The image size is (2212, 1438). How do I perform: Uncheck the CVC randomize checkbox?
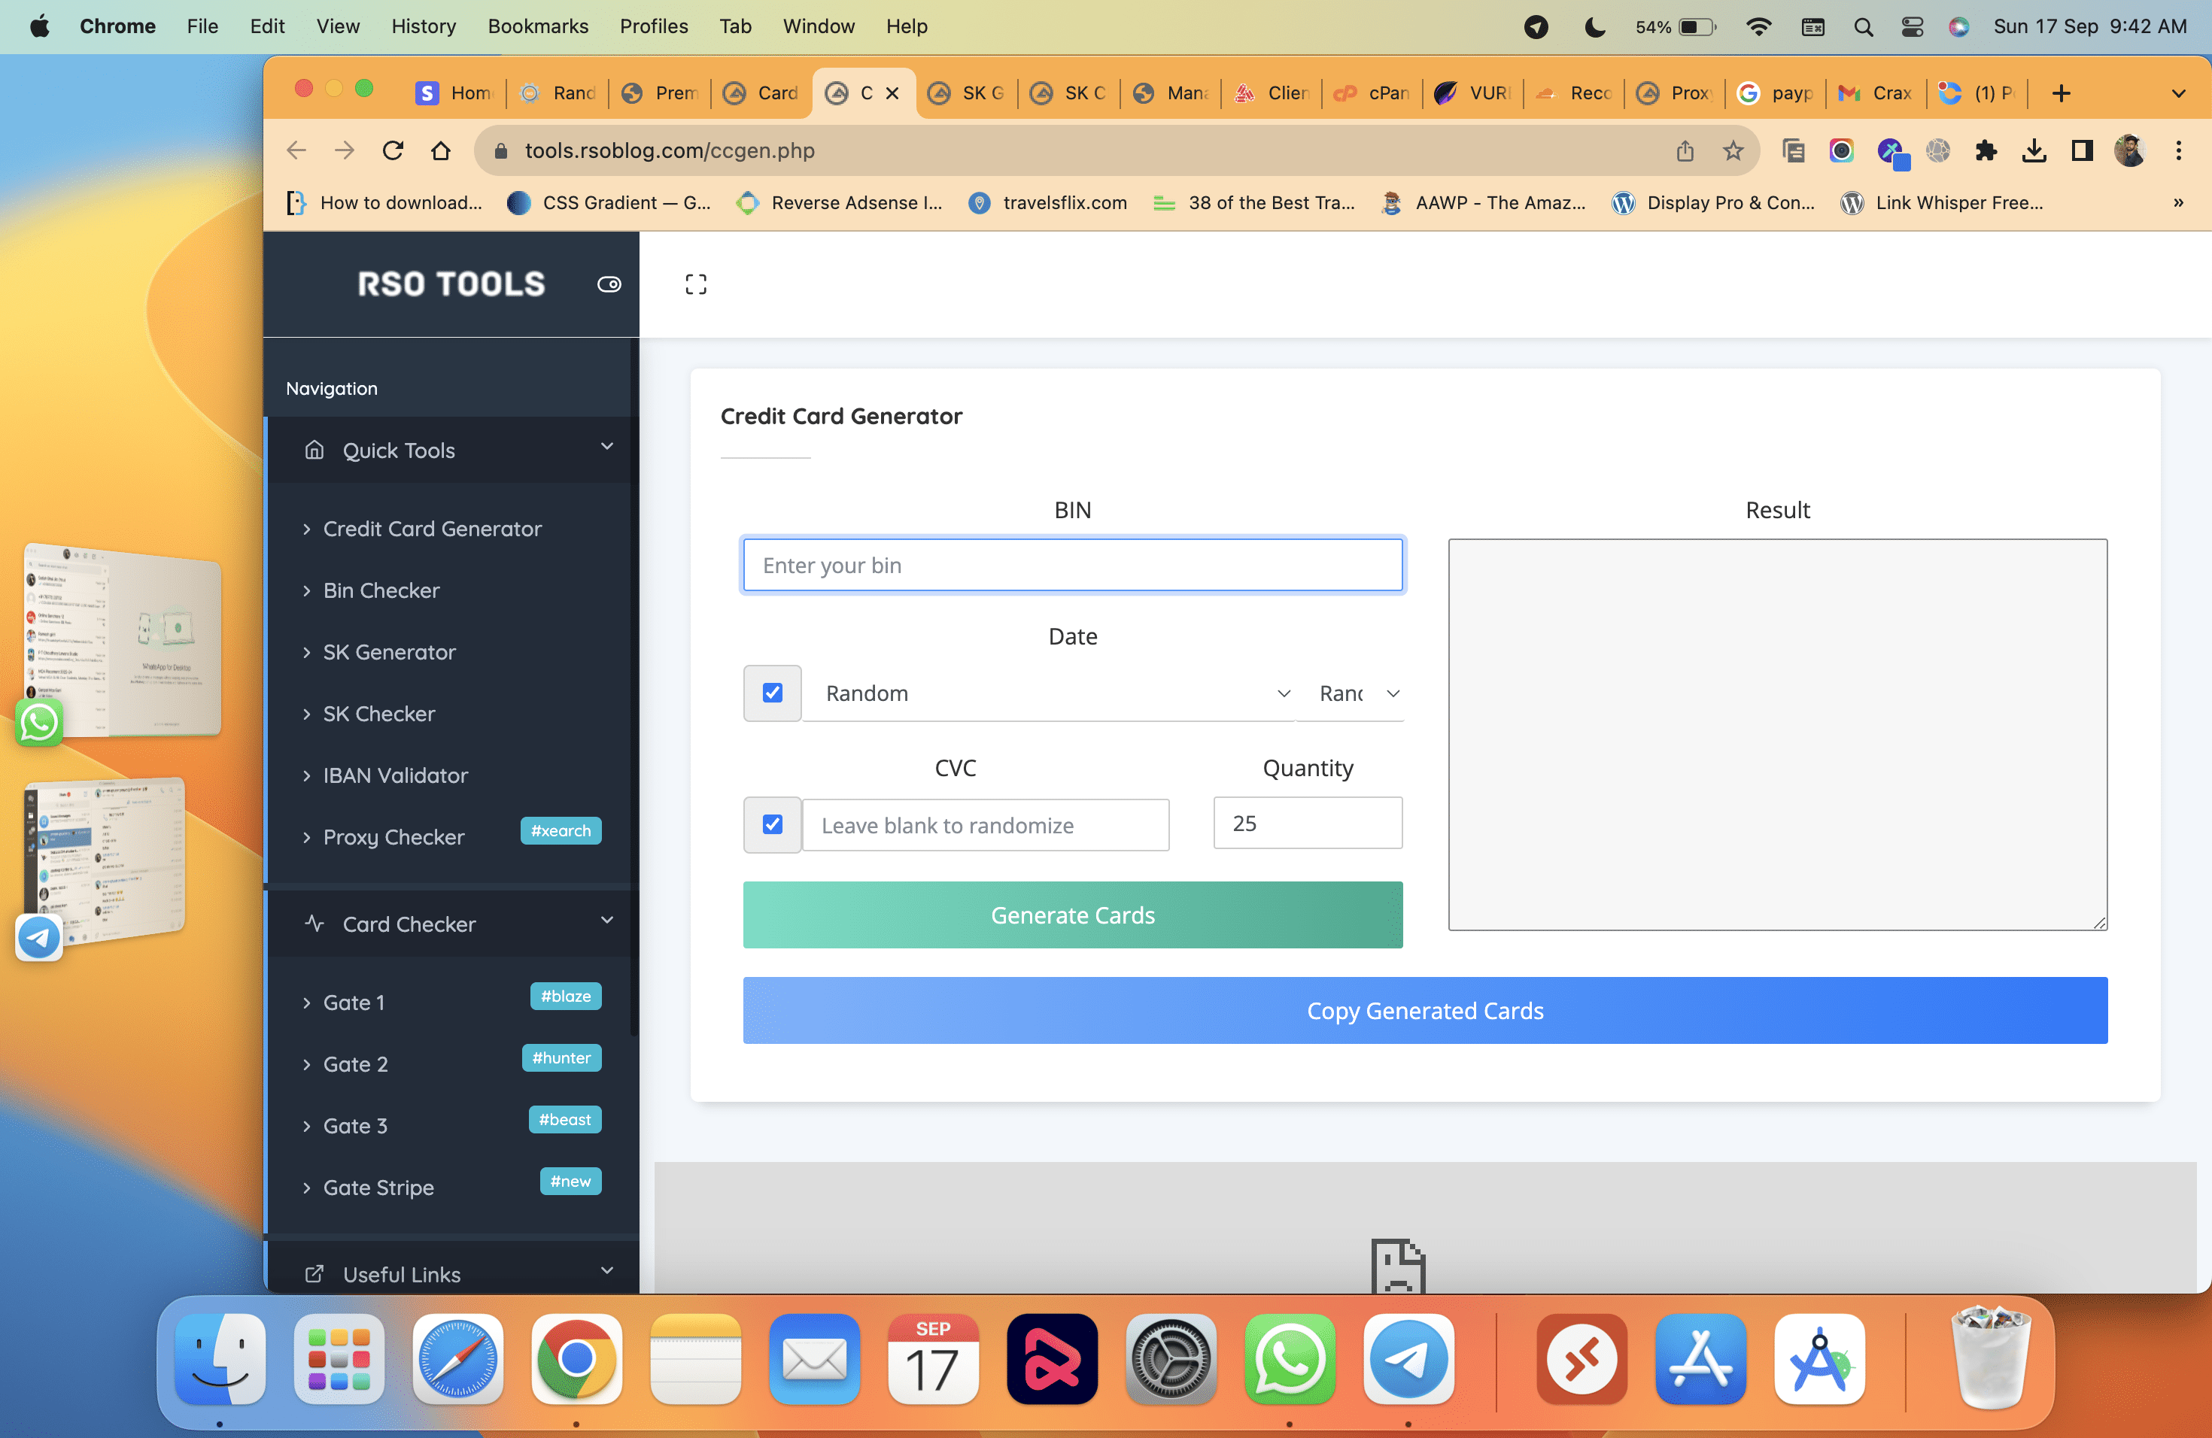(773, 824)
